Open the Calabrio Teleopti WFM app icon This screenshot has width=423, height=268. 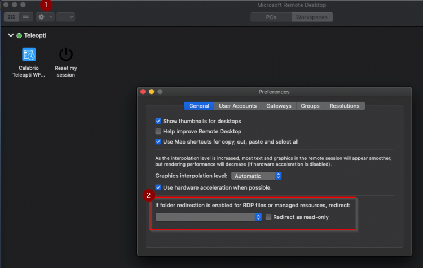tap(29, 55)
